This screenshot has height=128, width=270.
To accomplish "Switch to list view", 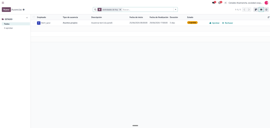I will 261,10.
